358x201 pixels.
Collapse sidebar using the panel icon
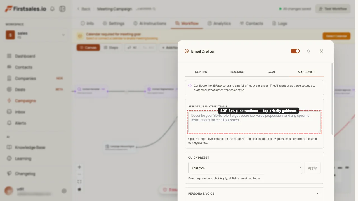coord(62,9)
